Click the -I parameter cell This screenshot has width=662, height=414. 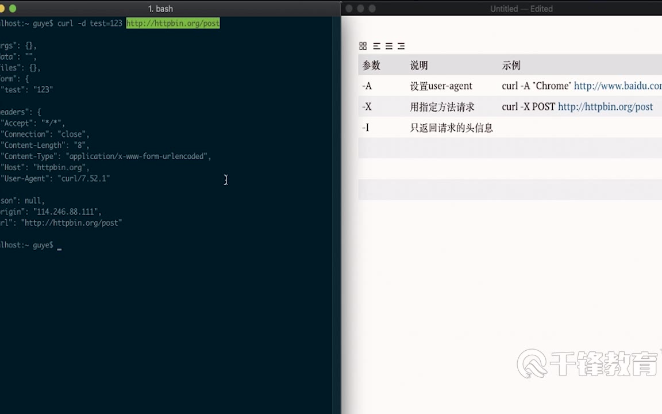point(365,128)
